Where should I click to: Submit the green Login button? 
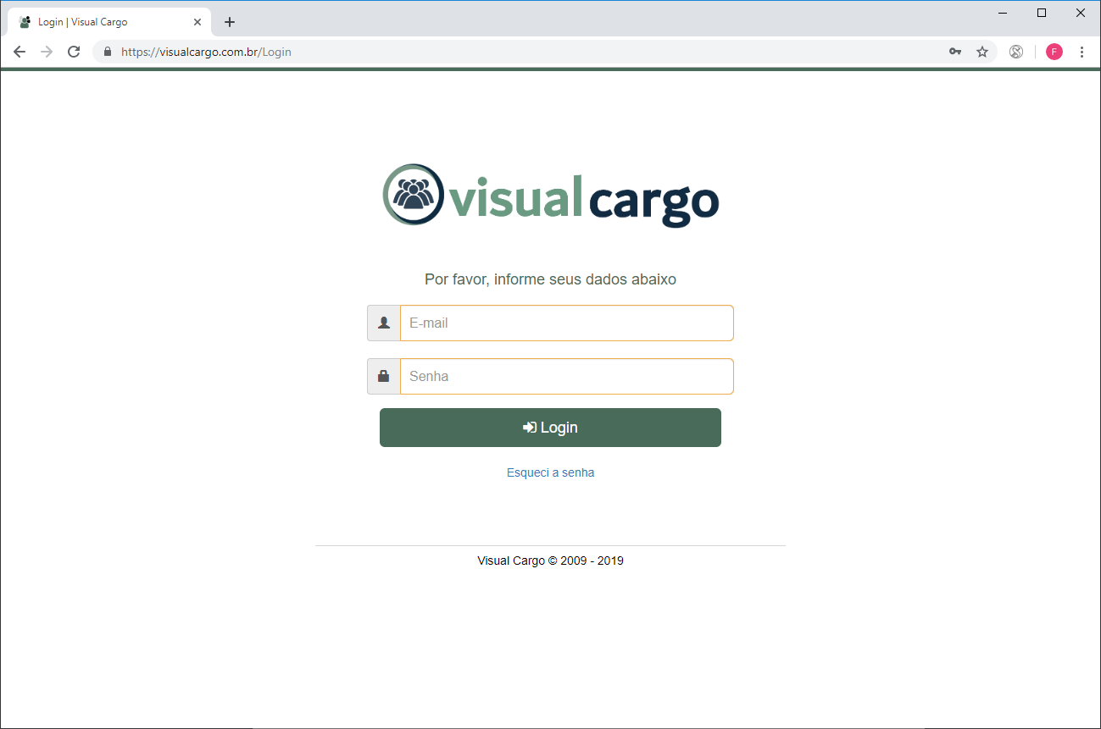(x=550, y=428)
